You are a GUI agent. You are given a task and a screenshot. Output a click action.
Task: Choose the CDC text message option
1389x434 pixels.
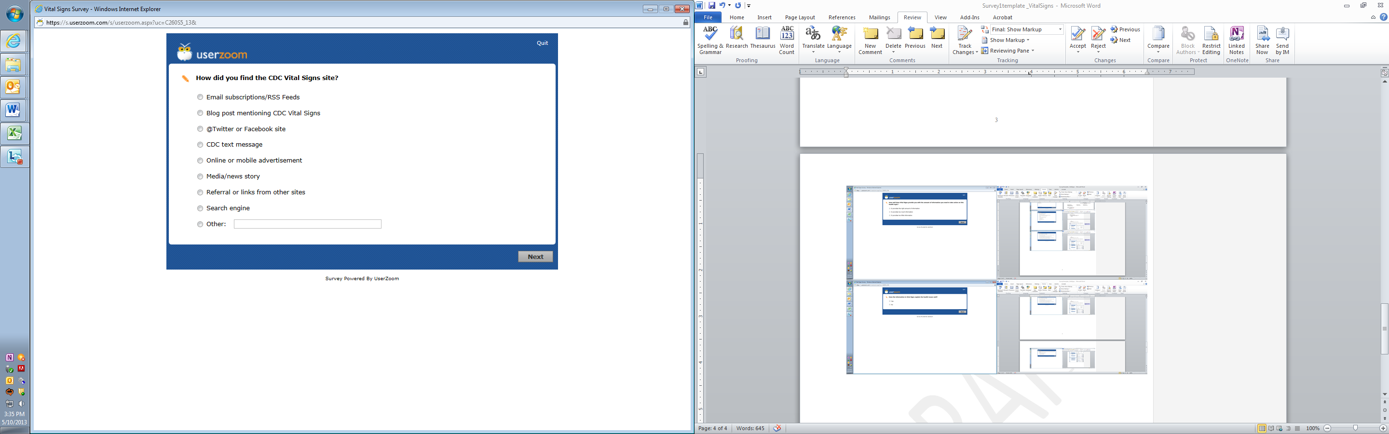[200, 145]
